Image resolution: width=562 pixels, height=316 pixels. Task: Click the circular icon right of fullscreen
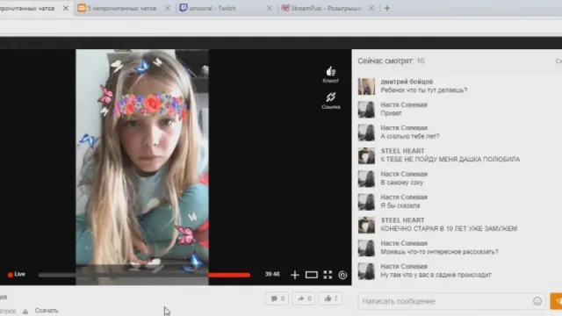click(x=342, y=275)
